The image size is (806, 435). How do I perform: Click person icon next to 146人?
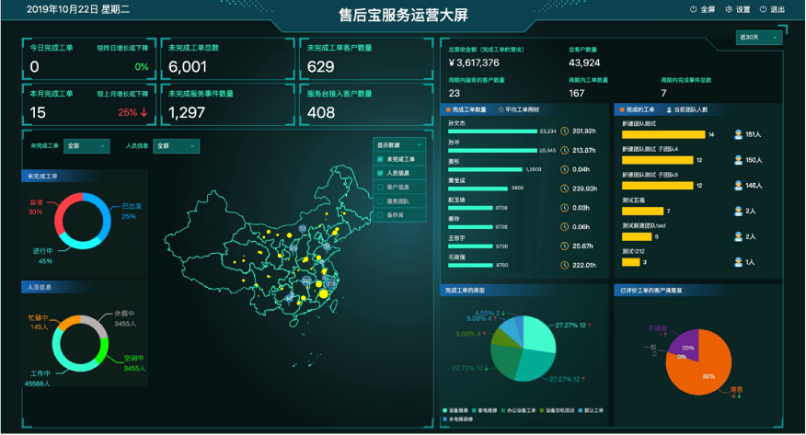click(x=738, y=185)
